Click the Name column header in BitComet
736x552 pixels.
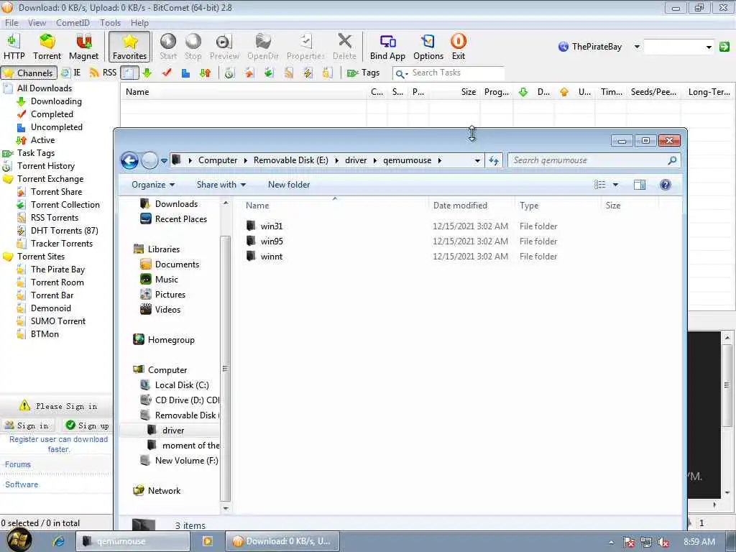click(243, 92)
